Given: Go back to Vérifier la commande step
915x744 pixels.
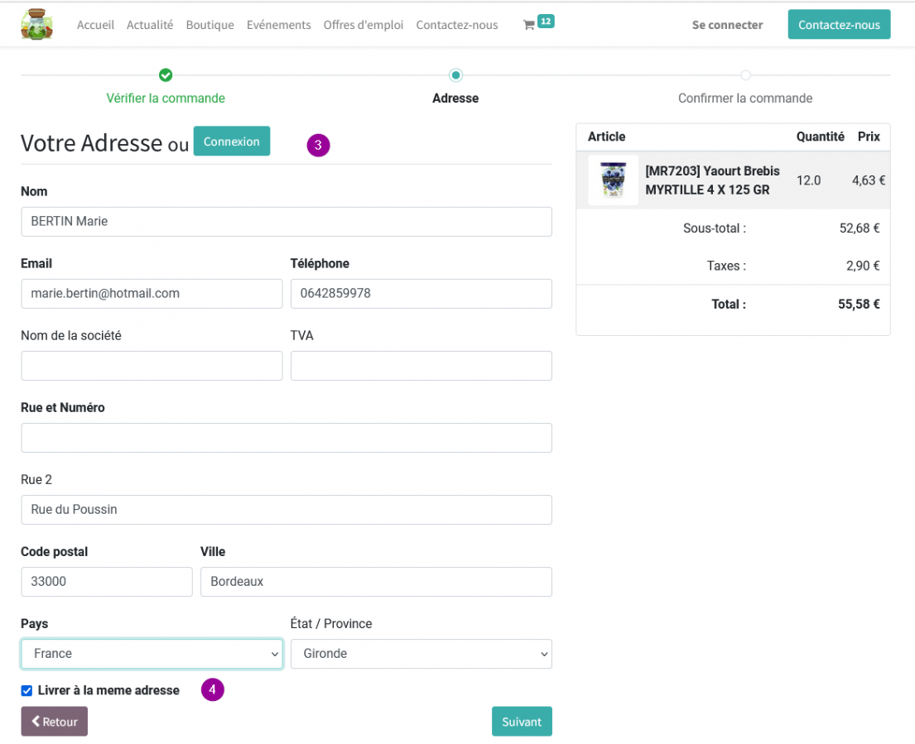Looking at the screenshot, I should click(166, 98).
